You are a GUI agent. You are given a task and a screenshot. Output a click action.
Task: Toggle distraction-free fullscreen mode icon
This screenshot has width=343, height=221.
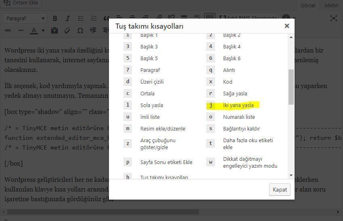[x=333, y=18]
